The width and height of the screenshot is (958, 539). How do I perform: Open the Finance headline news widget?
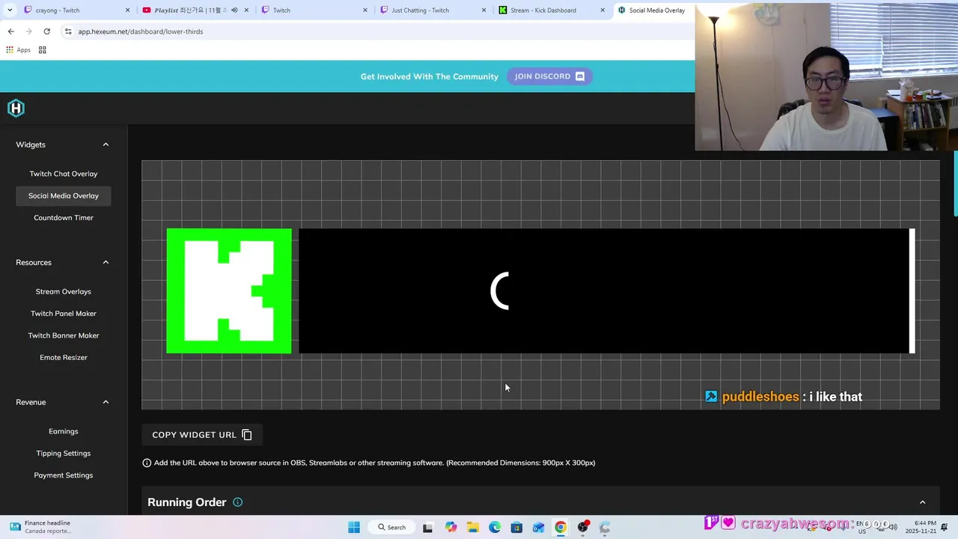click(x=41, y=527)
